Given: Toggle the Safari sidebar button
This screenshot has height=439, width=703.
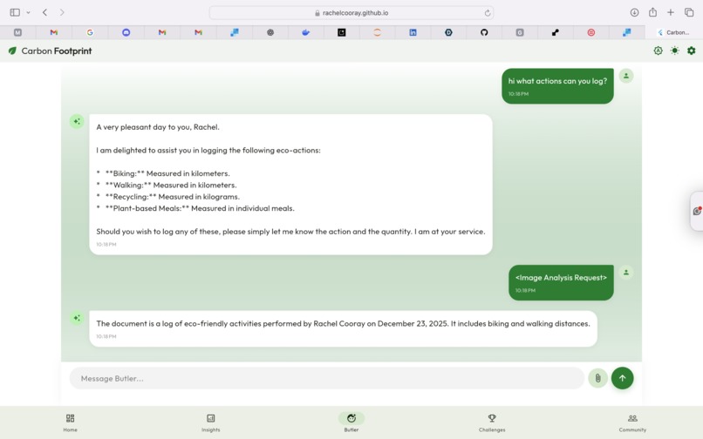Looking at the screenshot, I should [x=15, y=12].
